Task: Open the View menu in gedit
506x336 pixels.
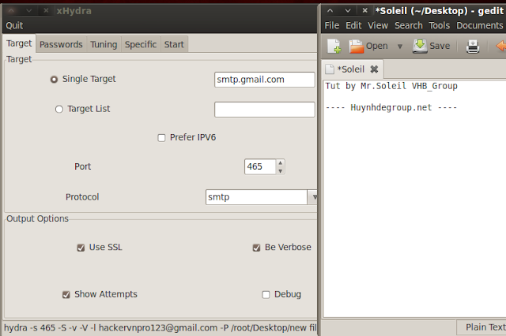Action: tap(378, 25)
